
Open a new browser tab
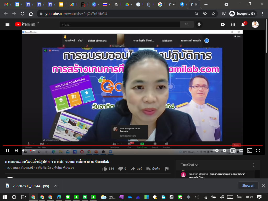[x=206, y=5]
